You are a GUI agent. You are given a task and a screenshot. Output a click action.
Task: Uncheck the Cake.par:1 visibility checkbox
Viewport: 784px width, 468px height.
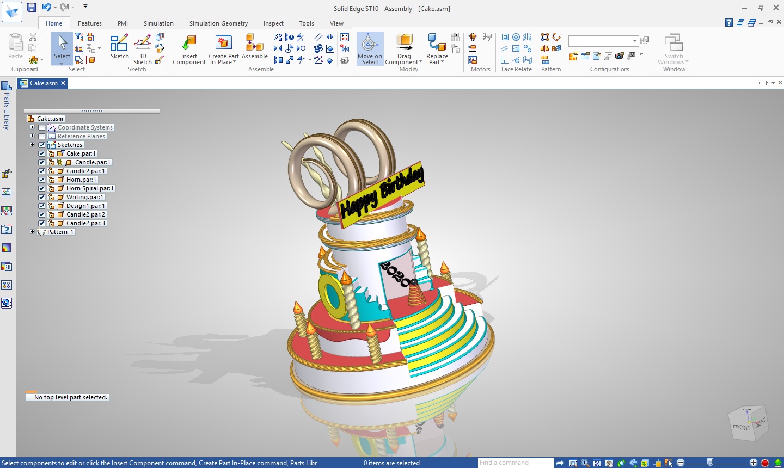[42, 154]
